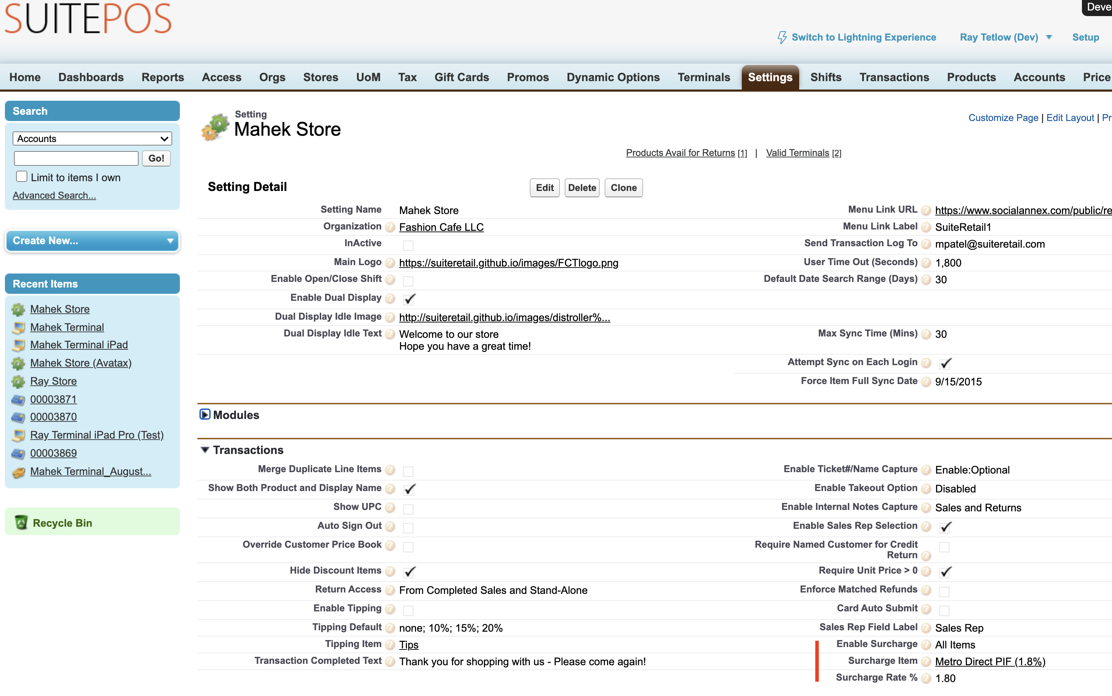Check the Limit to items I own box

(x=22, y=177)
